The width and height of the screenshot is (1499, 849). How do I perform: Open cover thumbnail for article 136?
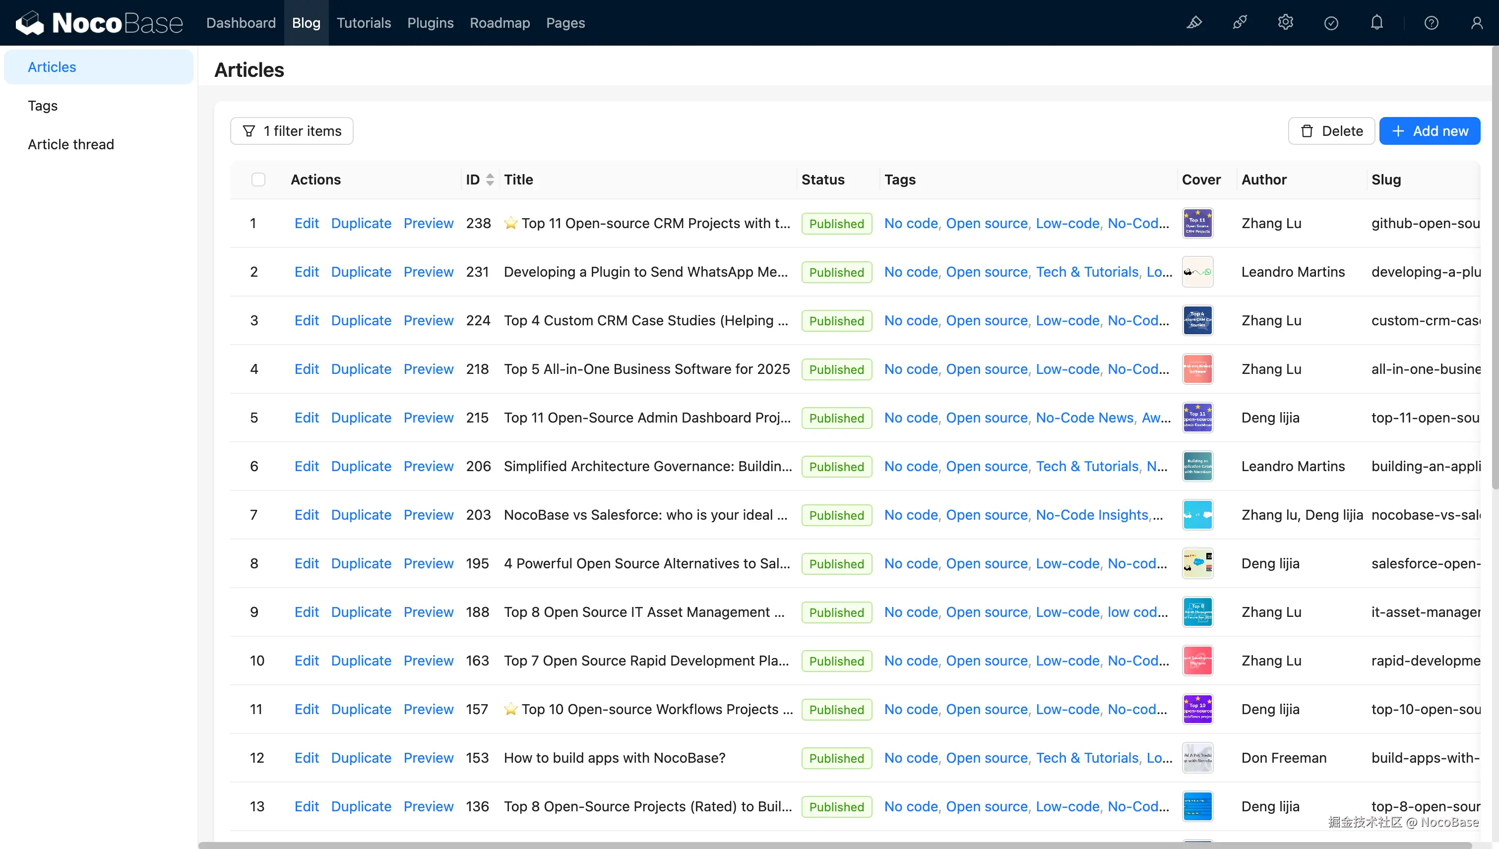click(1197, 806)
